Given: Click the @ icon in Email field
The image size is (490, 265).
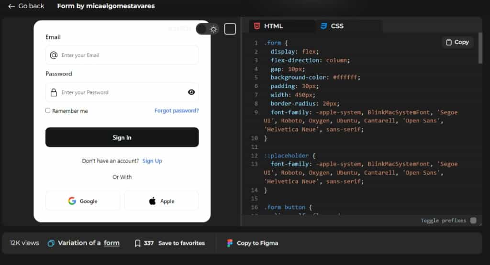Looking at the screenshot, I should tap(54, 55).
